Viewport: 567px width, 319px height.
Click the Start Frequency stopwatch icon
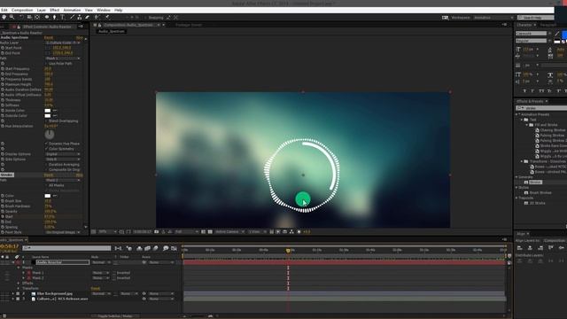point(3,68)
